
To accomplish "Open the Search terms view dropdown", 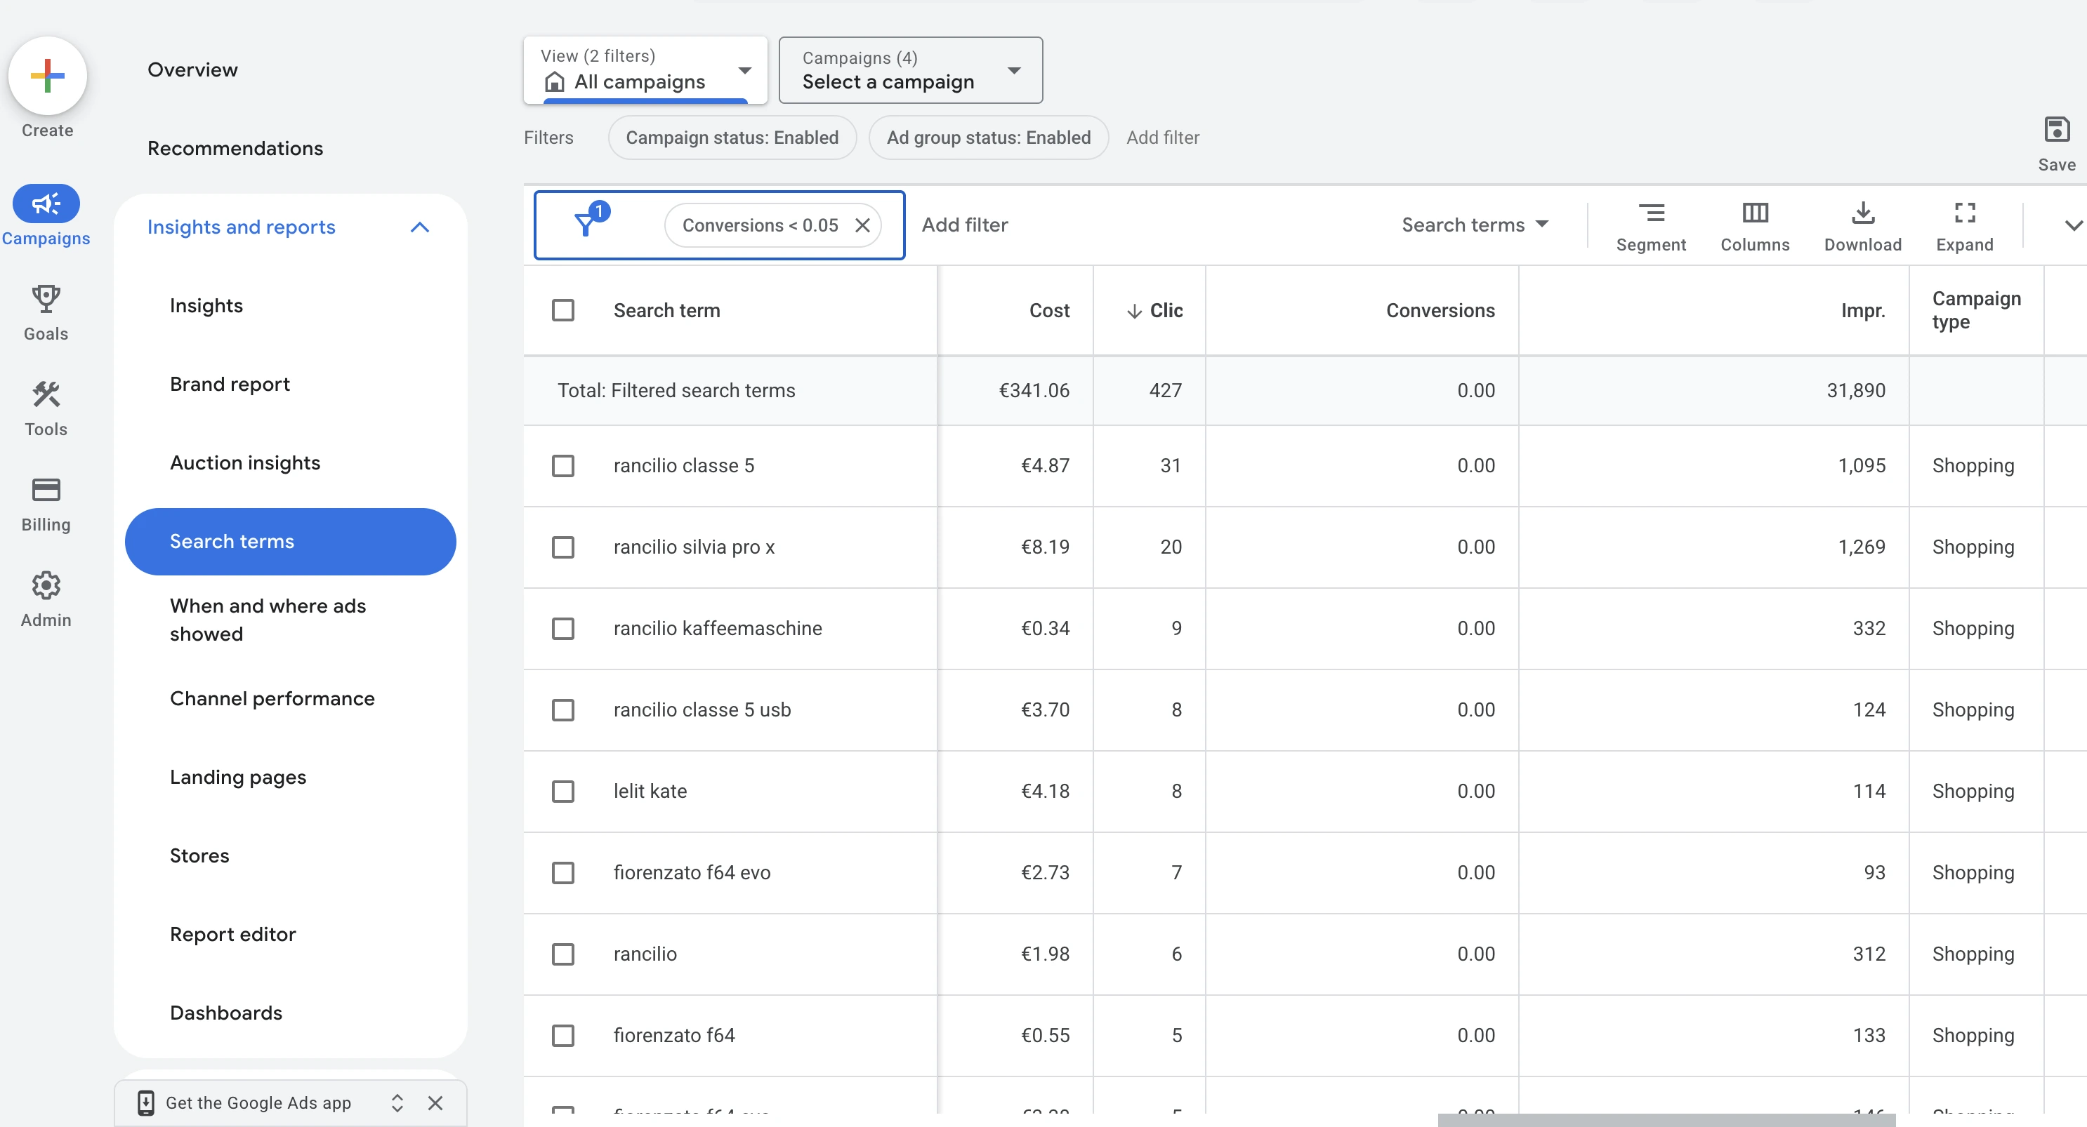I will point(1475,225).
